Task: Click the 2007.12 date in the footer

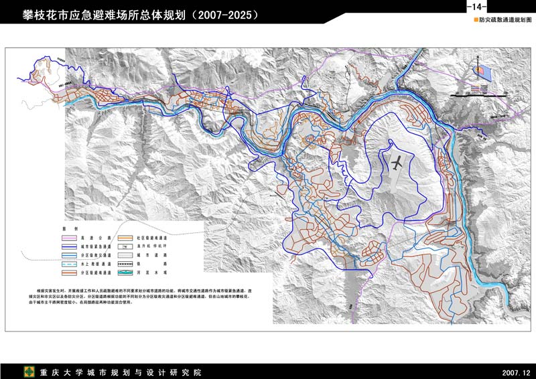Action: (x=515, y=372)
